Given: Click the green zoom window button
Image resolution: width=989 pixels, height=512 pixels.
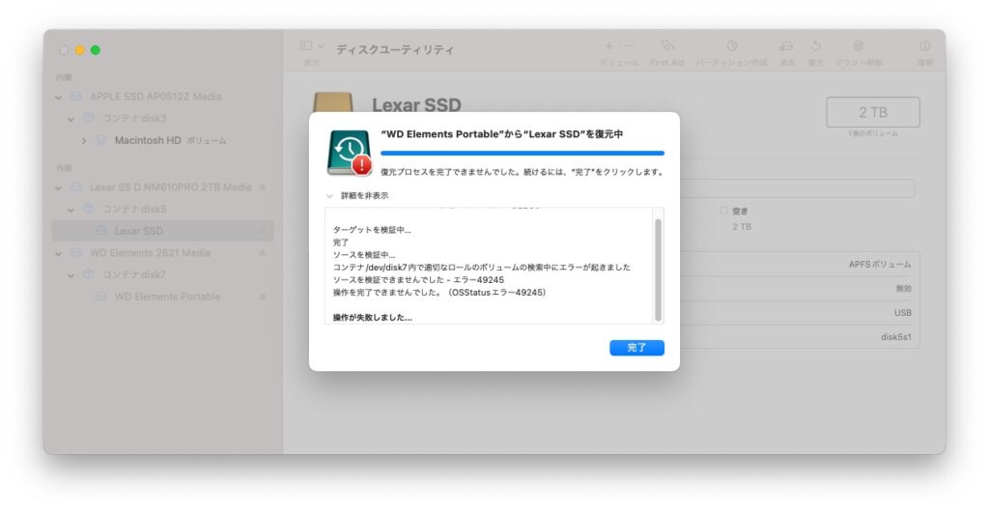Looking at the screenshot, I should tap(96, 50).
